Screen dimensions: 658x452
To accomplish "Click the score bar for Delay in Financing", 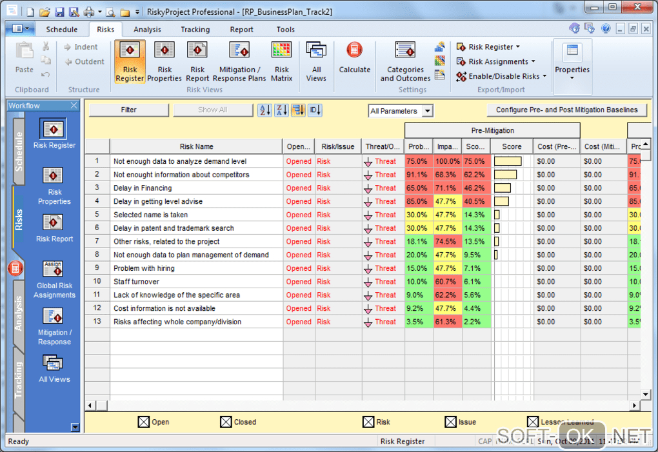I will pos(503,188).
